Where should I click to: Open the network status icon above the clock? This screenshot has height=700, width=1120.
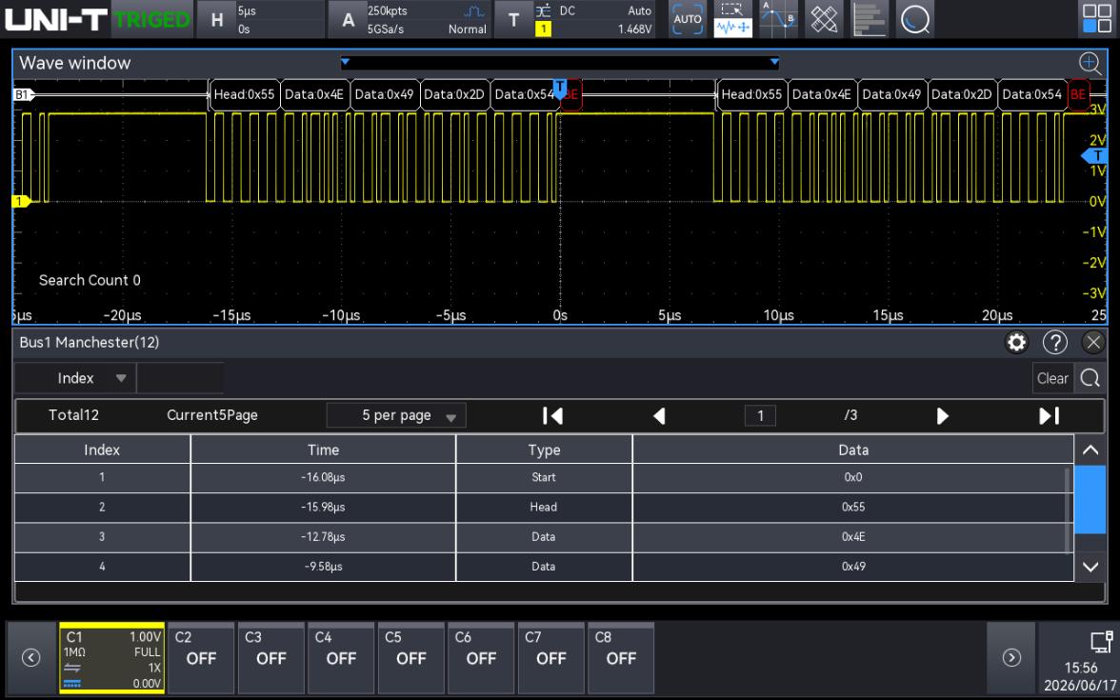[1101, 642]
